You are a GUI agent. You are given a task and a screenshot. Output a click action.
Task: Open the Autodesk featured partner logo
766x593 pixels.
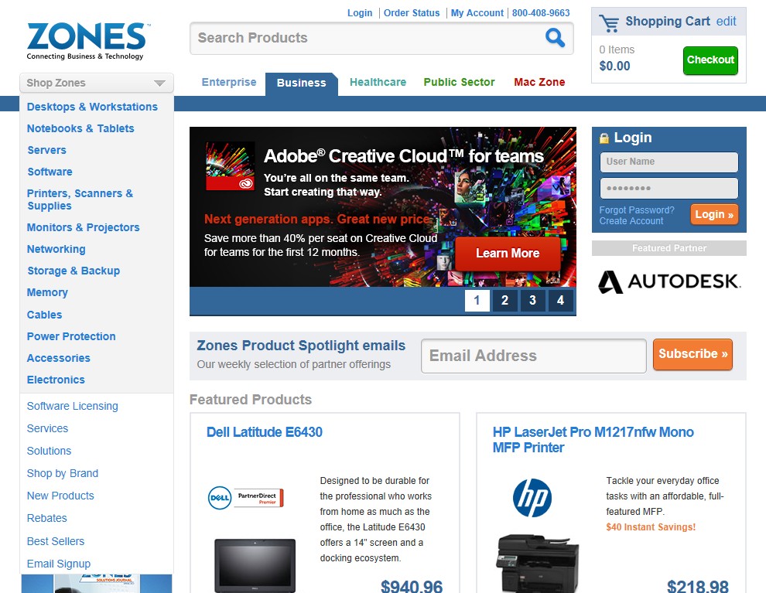[x=669, y=281]
